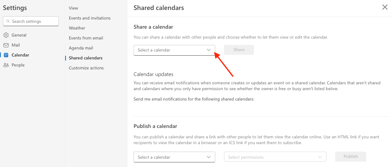This screenshot has width=392, height=167.
Task: Click the Calendar icon in sidebar
Action: click(6, 55)
